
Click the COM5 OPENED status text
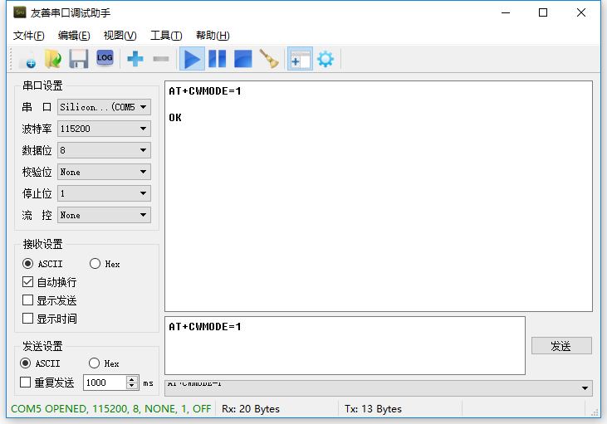click(x=110, y=409)
